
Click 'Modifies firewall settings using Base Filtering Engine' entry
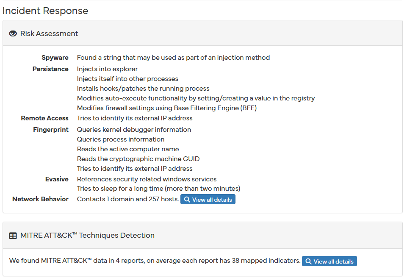166,108
